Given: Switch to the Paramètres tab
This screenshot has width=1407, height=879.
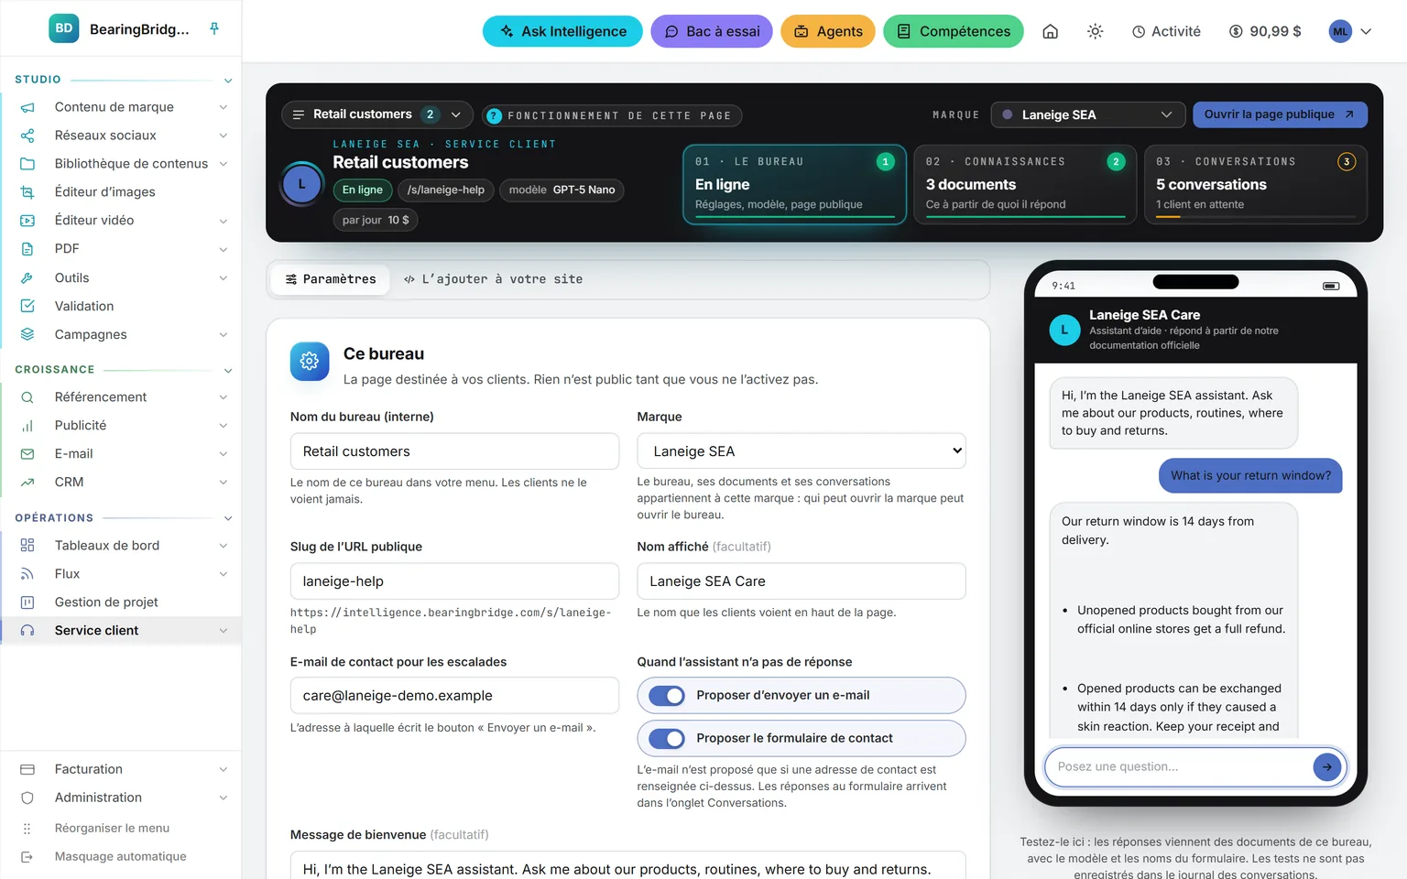Looking at the screenshot, I should click(x=331, y=279).
